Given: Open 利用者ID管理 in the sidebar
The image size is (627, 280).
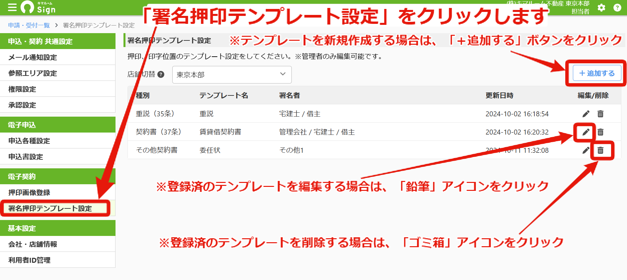Looking at the screenshot, I should click(58, 260).
